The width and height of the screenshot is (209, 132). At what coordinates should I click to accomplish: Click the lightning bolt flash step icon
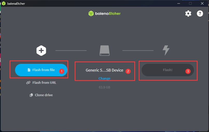166,50
